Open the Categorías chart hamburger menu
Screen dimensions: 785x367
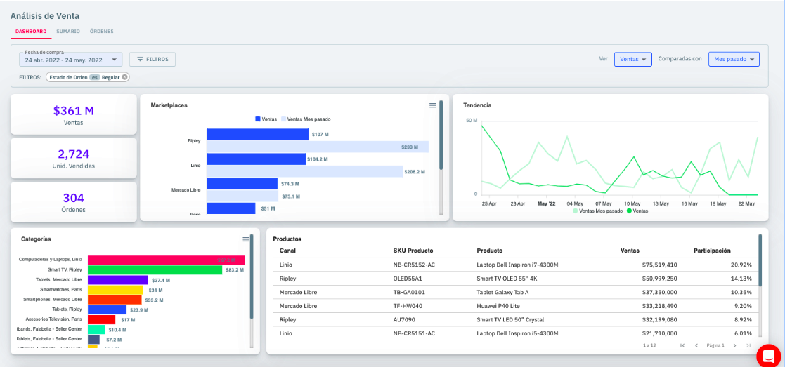point(246,239)
